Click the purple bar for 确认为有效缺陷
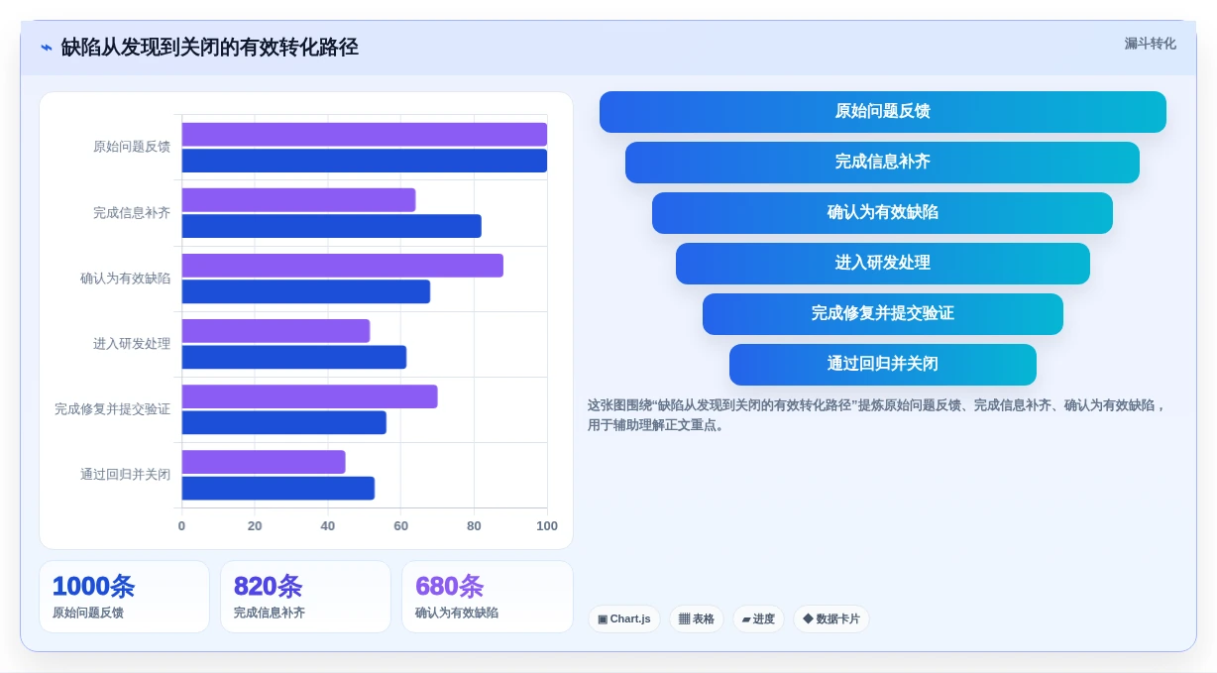 [x=342, y=265]
